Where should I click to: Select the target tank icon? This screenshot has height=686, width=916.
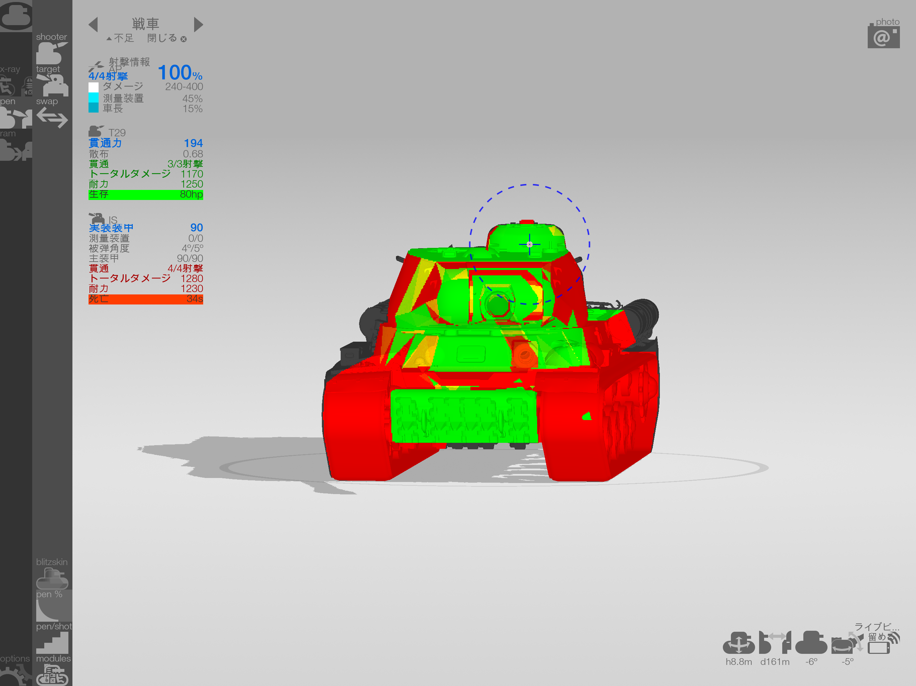[x=52, y=85]
